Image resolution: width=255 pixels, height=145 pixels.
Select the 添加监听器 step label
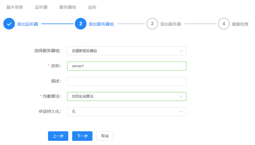[27, 24]
